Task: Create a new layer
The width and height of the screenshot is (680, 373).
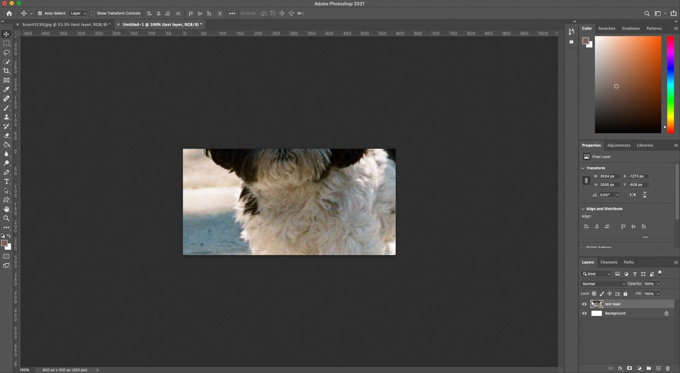Action: tap(658, 368)
